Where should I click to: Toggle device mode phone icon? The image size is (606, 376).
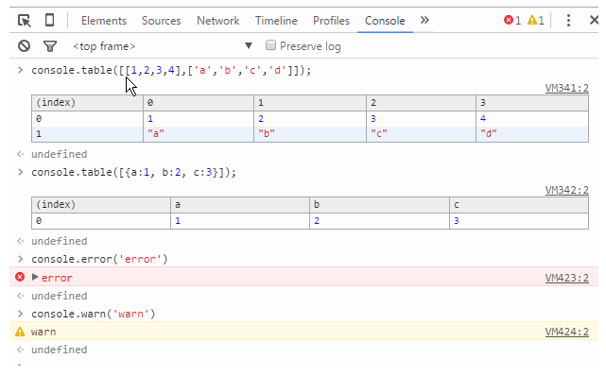(49, 20)
